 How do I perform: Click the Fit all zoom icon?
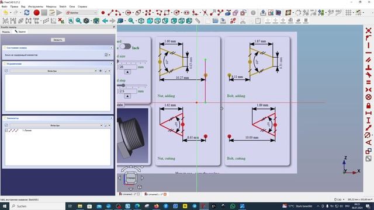click(x=71, y=21)
